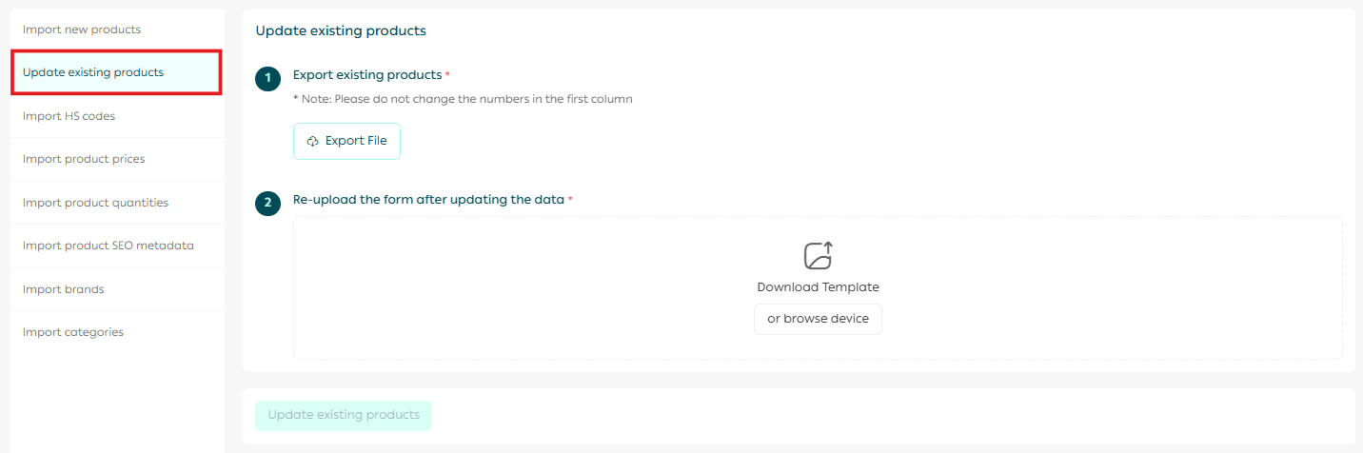Click the upload image icon in dropzone

[x=818, y=256]
